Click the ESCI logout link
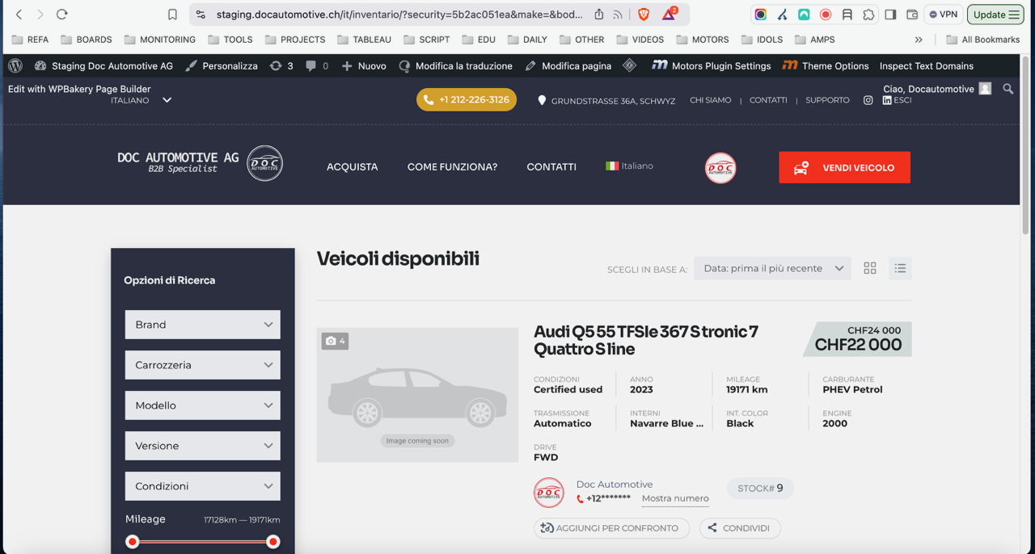Image resolution: width=1035 pixels, height=554 pixels. pyautogui.click(x=902, y=100)
